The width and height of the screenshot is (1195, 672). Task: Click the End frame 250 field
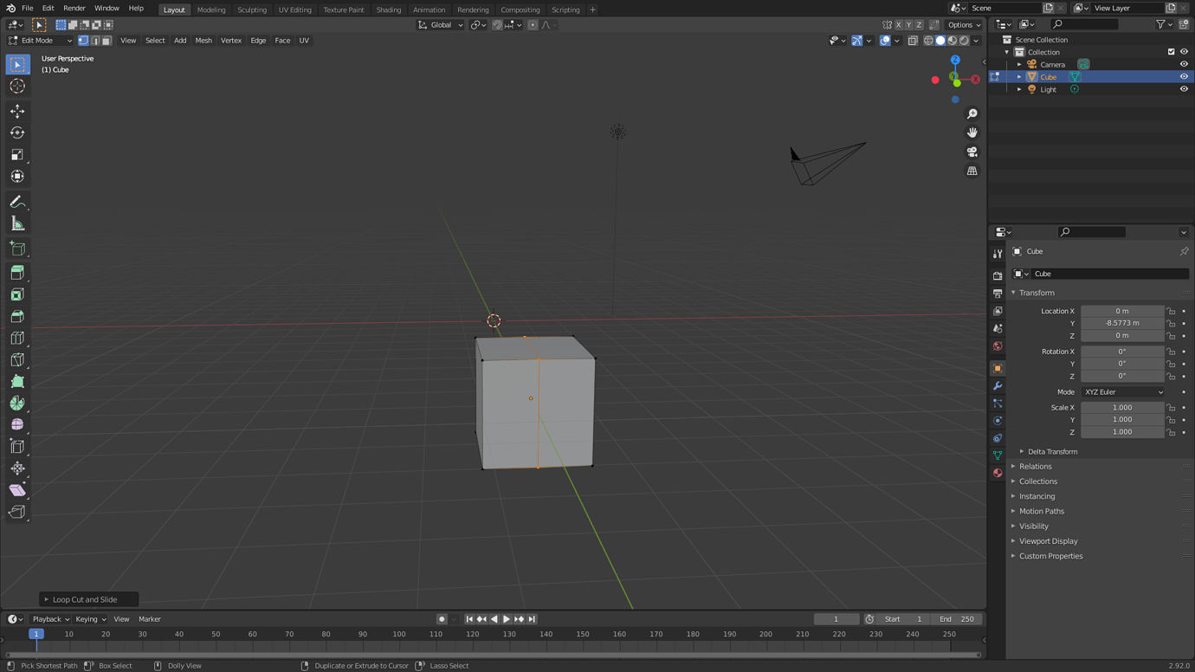pos(956,619)
